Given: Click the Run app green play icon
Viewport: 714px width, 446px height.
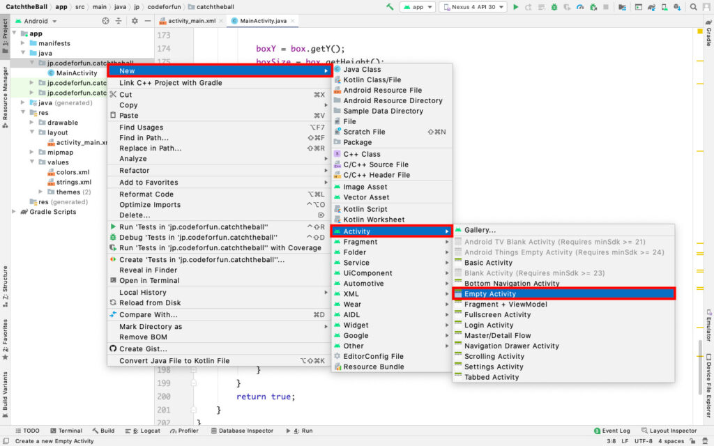Looking at the screenshot, I should click(515, 7).
